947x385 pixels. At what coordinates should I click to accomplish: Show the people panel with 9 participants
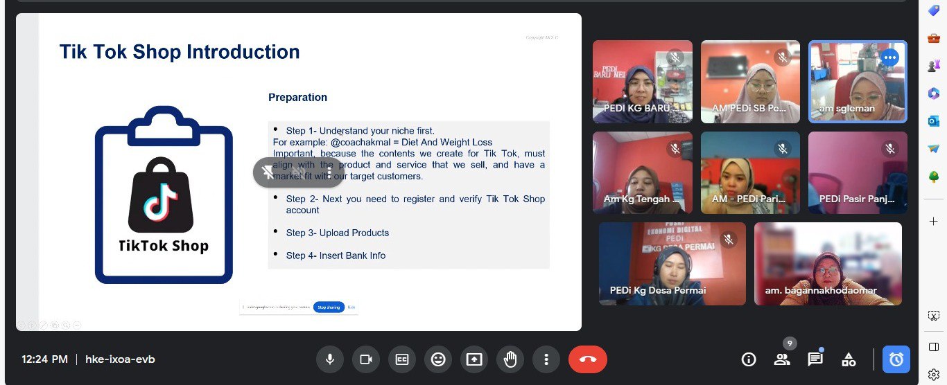coord(782,359)
